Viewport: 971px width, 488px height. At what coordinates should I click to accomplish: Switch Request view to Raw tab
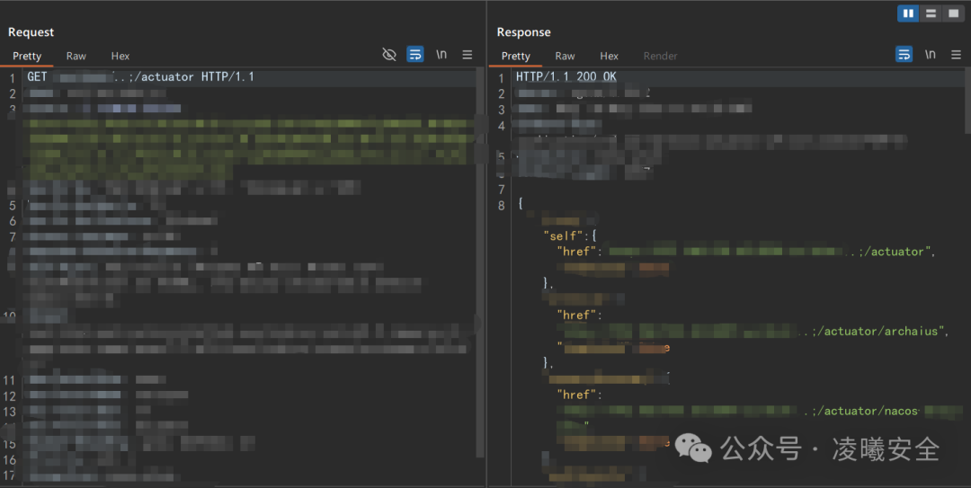(x=76, y=56)
